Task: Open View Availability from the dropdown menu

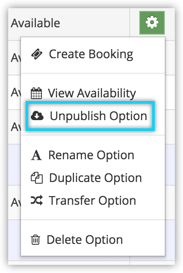Action: pos(92,93)
